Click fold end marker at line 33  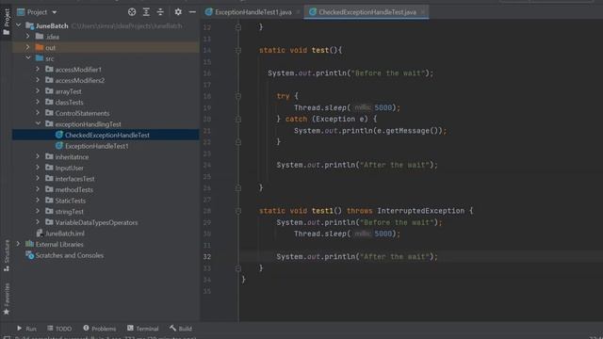point(238,268)
